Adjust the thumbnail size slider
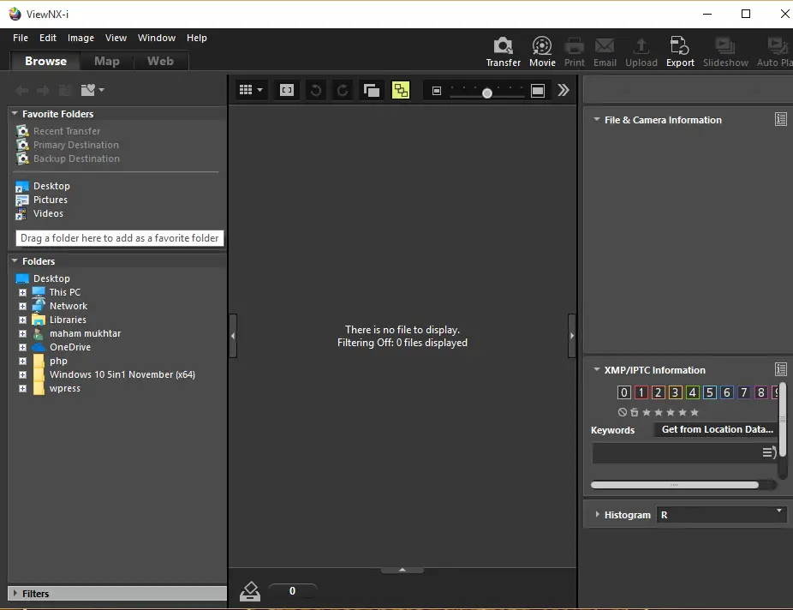Screen dimensions: 793x610 487,93
